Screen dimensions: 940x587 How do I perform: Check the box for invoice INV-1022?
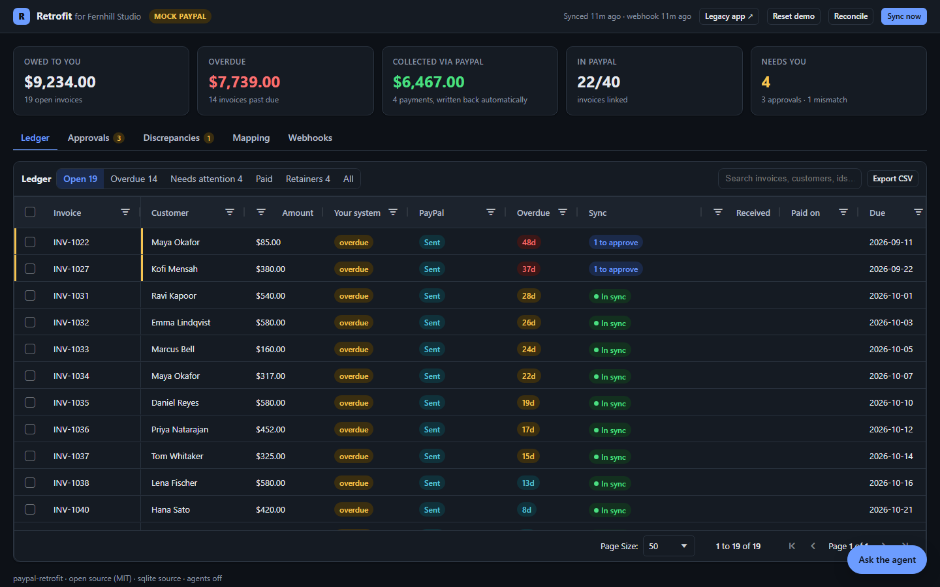(x=30, y=242)
